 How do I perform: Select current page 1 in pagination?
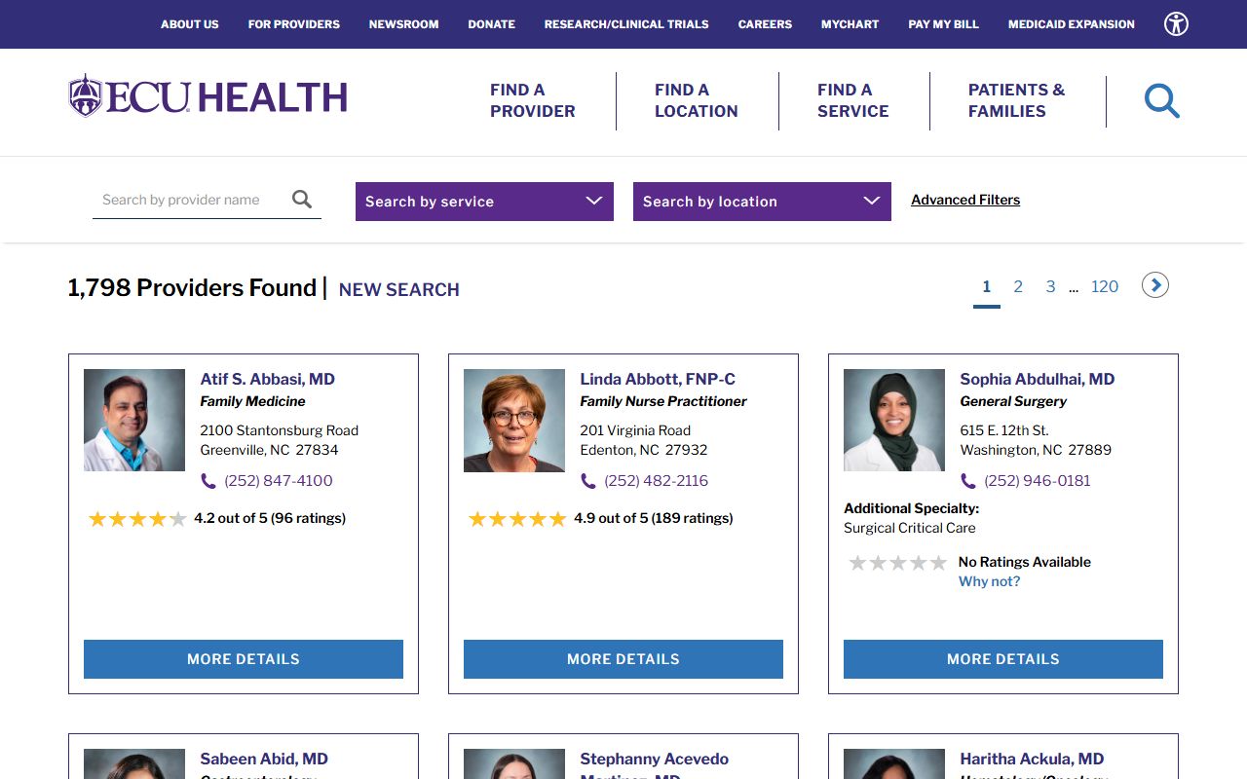click(987, 286)
